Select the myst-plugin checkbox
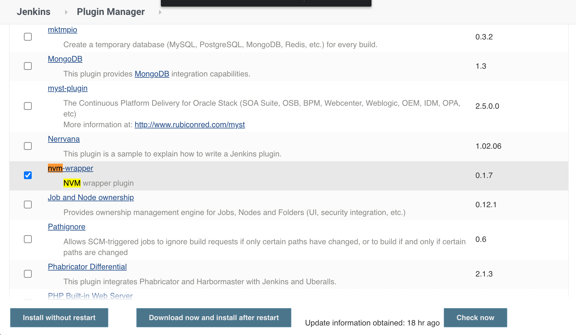 (28, 106)
